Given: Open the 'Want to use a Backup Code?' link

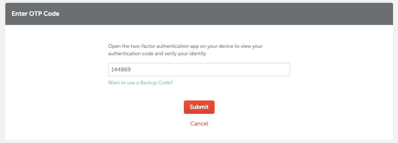Looking at the screenshot, I should tap(140, 83).
